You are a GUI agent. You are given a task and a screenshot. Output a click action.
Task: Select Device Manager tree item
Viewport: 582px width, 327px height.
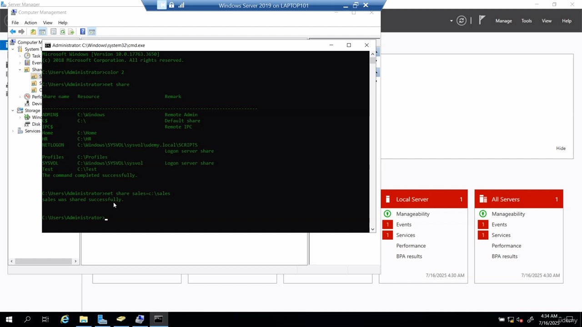[34, 104]
